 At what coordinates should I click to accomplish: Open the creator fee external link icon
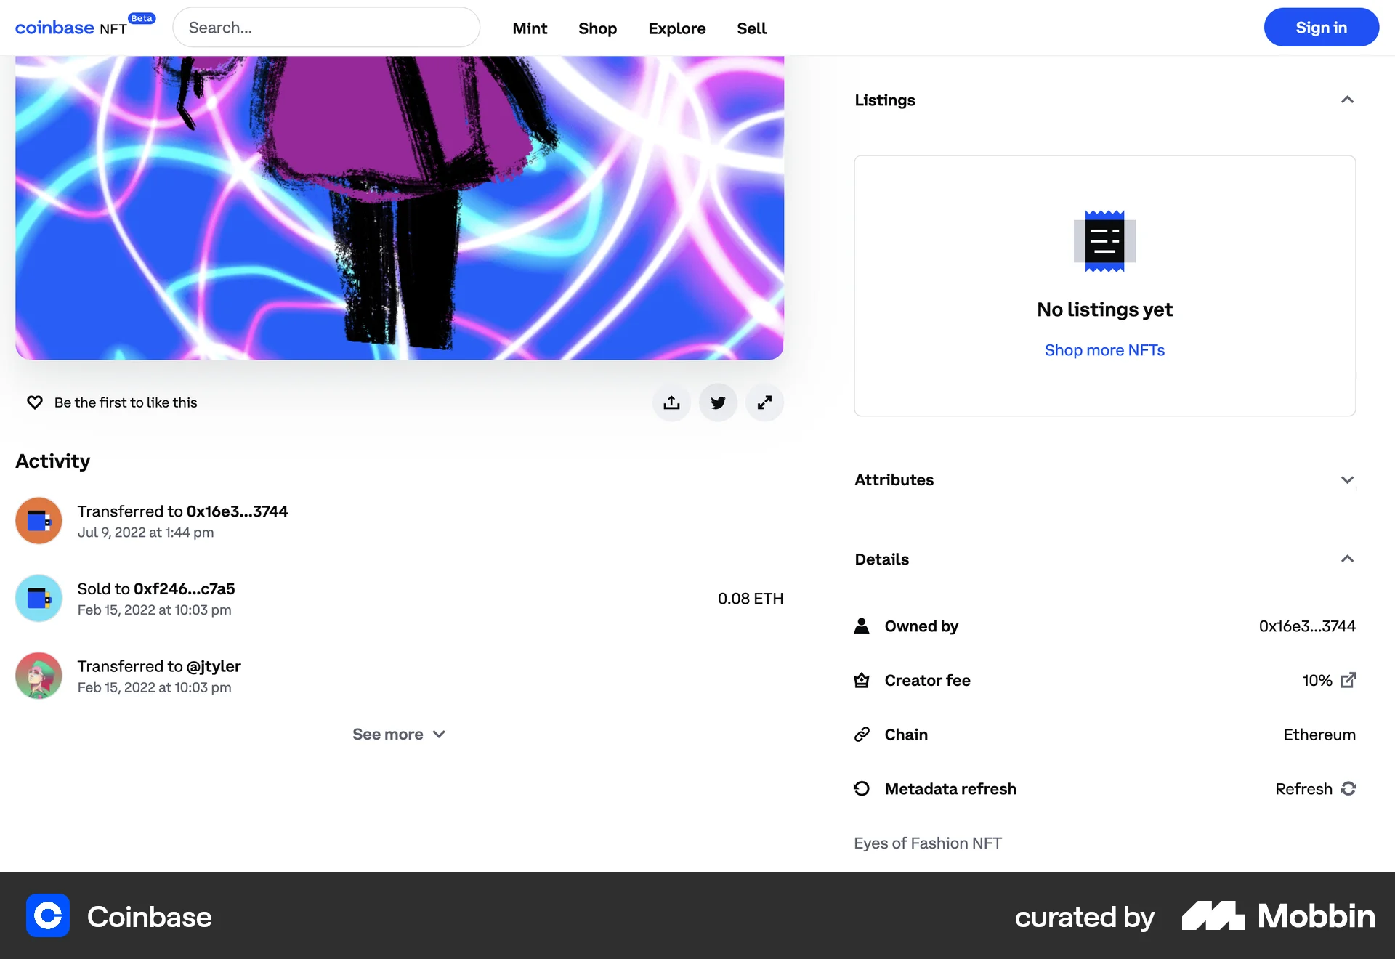click(x=1349, y=680)
